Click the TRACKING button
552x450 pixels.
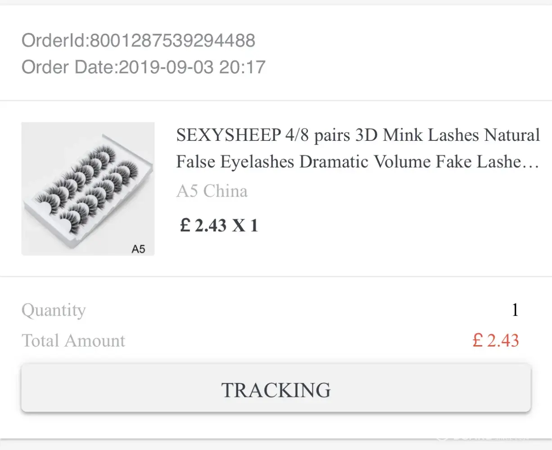[x=276, y=389]
